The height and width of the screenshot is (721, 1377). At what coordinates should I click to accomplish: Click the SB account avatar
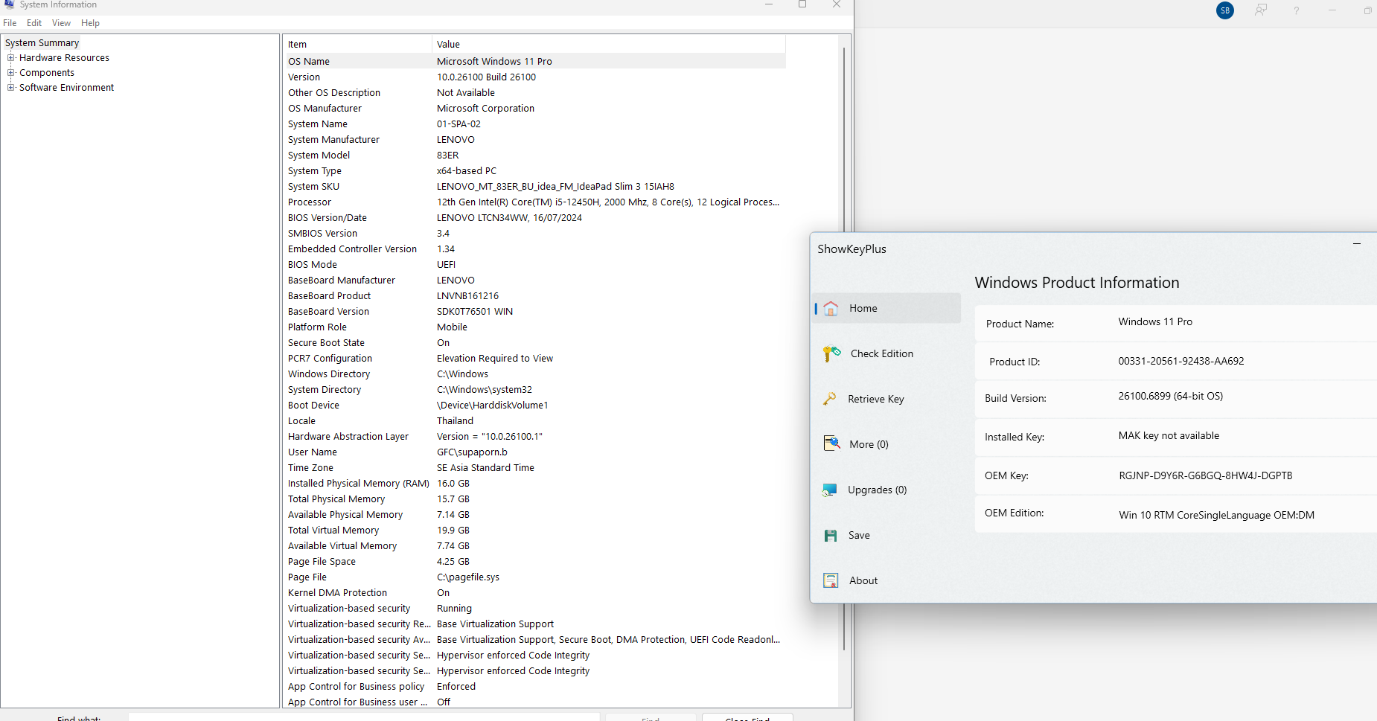[x=1224, y=10]
